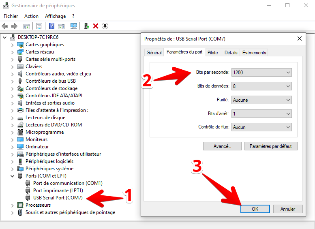
Task: Expand the Contrôleurs audio, vidéo et jeu node
Action: (13, 74)
